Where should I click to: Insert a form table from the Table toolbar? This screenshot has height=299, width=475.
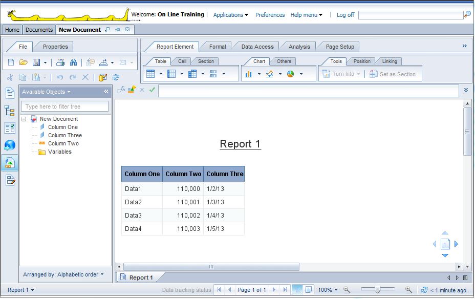[x=213, y=74]
